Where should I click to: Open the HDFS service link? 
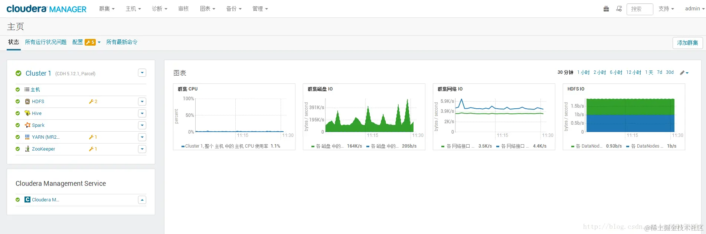pyautogui.click(x=38, y=101)
